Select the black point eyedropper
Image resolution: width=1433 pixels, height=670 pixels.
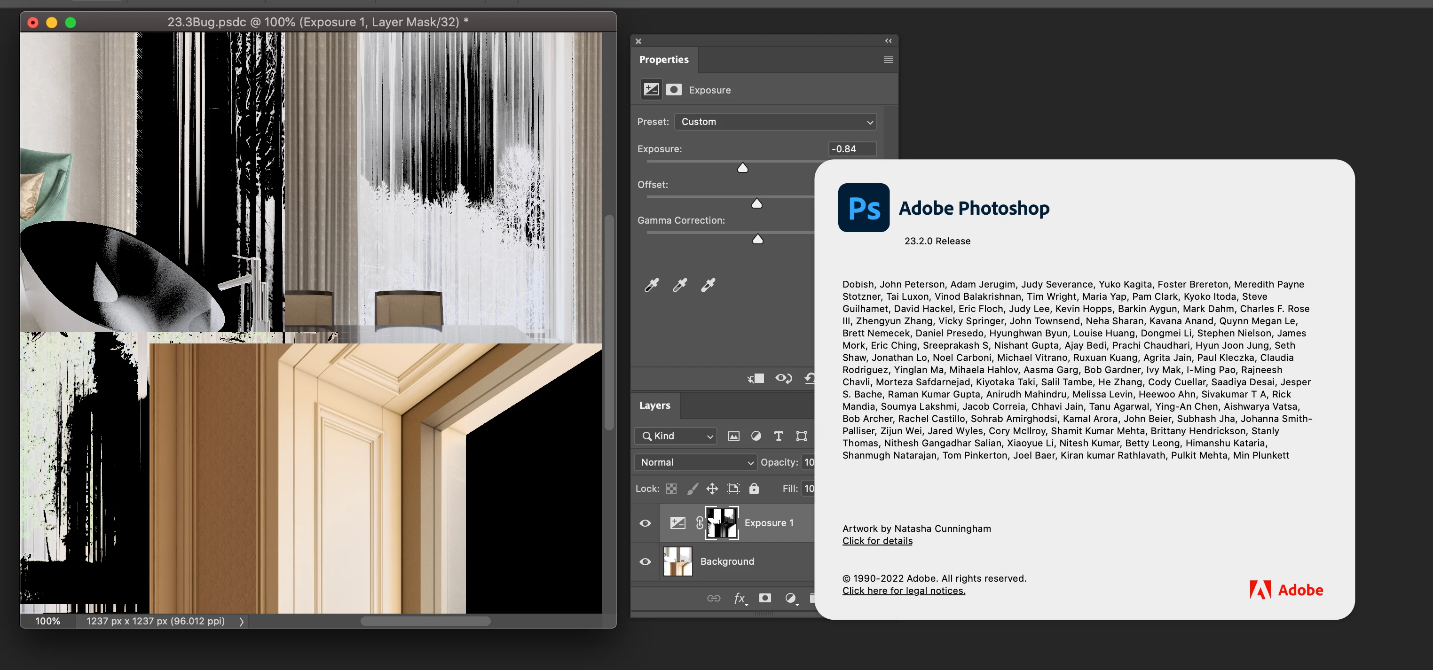pos(652,285)
